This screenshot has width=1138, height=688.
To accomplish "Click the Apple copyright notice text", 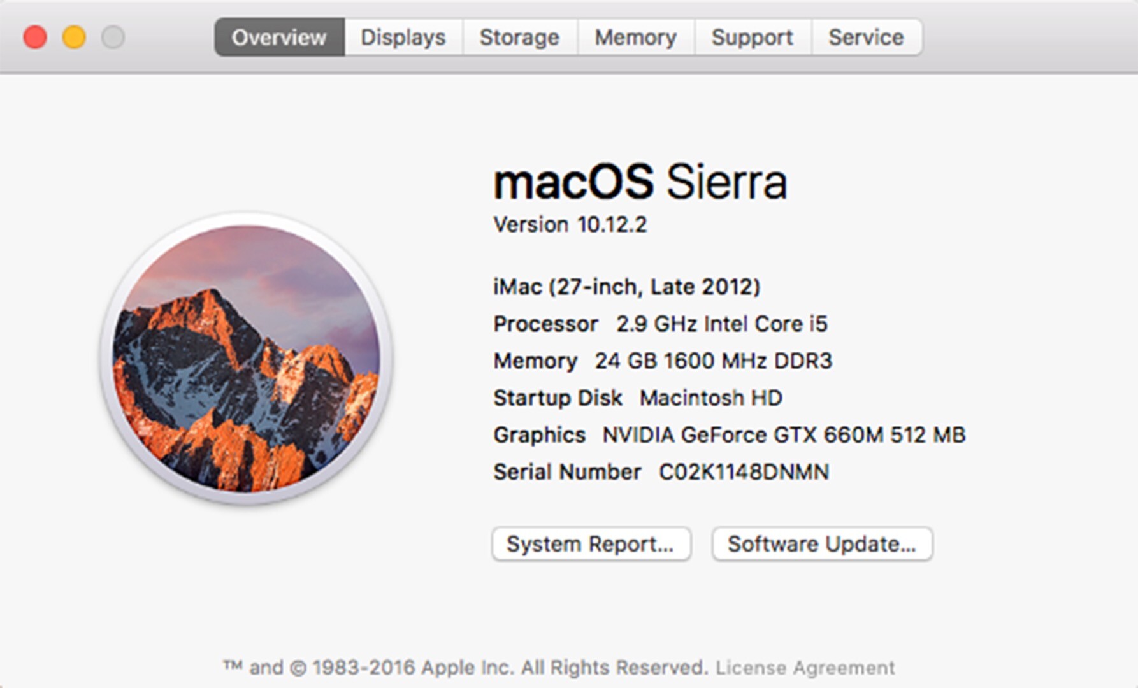I will [x=465, y=668].
